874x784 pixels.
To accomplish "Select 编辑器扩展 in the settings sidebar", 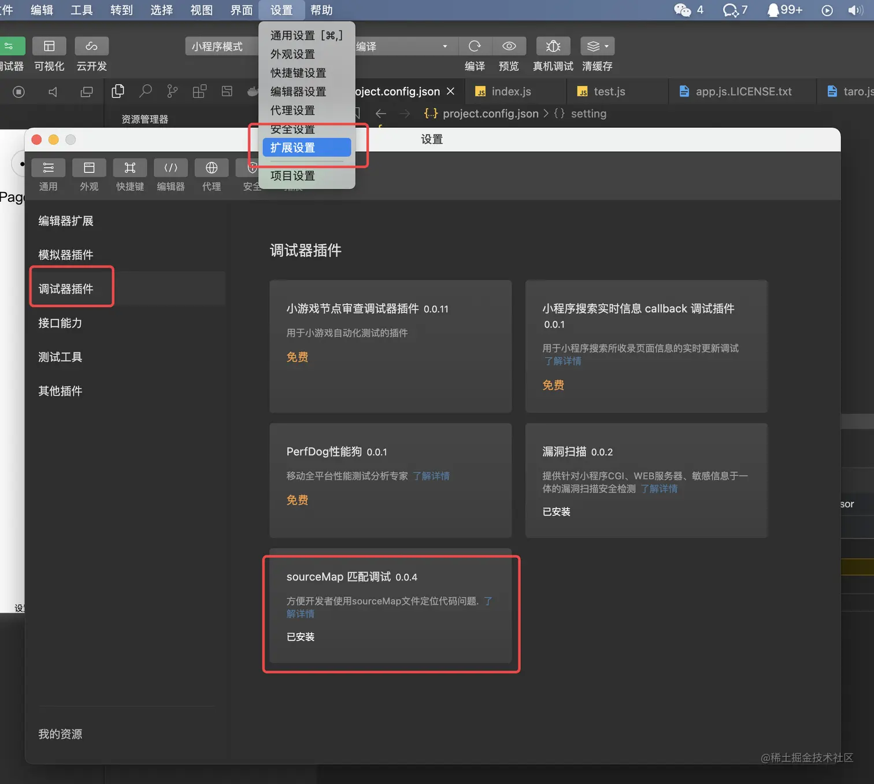I will [66, 221].
